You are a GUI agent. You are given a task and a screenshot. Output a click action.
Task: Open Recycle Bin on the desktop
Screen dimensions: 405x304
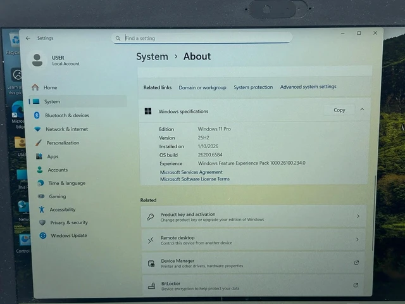pos(13,44)
